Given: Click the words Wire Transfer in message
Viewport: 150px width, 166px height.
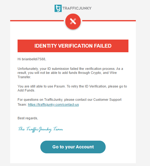Looking at the screenshot, I should tap(67, 75).
